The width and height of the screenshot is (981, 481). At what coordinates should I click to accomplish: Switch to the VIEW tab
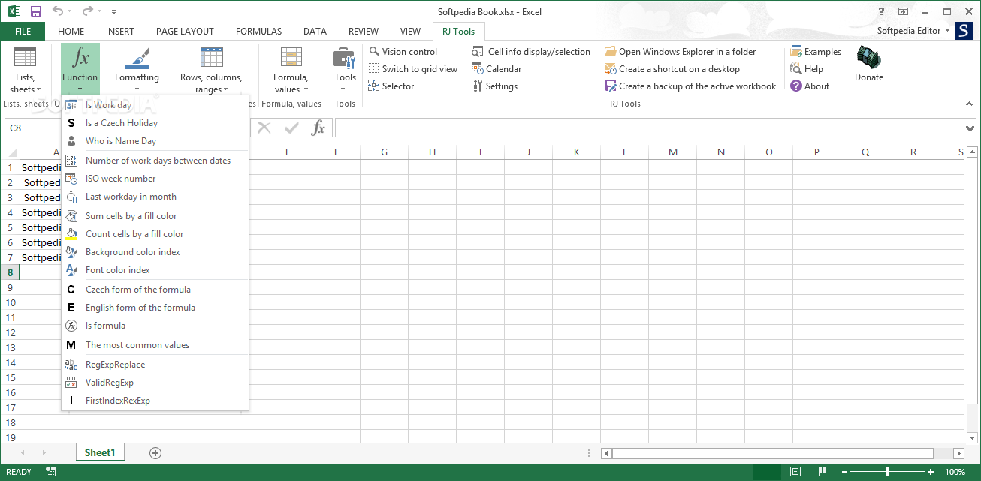(x=411, y=32)
